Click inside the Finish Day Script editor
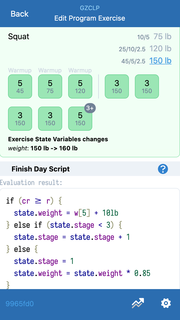Image resolution: width=180 pixels, height=320 pixels. pos(90,236)
